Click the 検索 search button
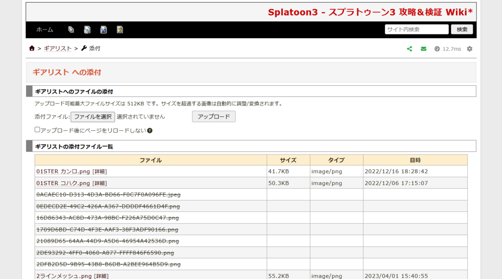 click(462, 29)
